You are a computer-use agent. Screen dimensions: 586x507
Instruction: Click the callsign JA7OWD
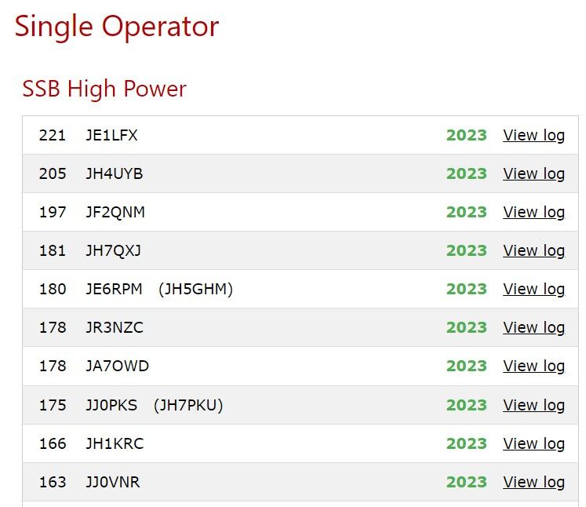pos(118,367)
